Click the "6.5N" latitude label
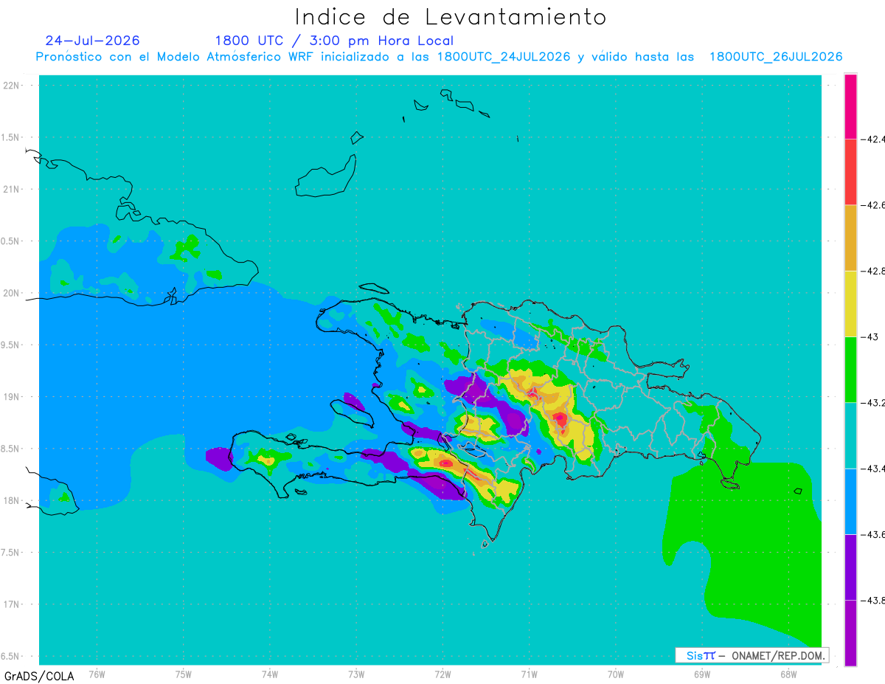Screen dimensions: 885x684 [x=11, y=657]
